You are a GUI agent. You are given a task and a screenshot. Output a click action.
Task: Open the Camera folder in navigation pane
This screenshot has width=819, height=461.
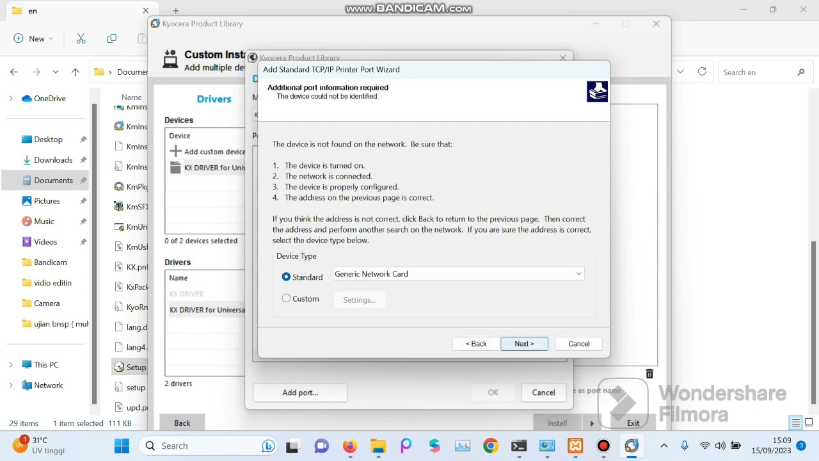[x=47, y=303]
